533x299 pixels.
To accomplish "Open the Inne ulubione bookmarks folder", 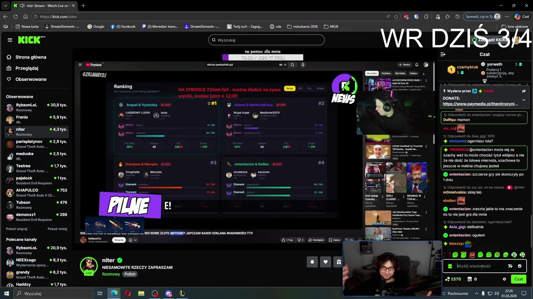I will [x=515, y=27].
